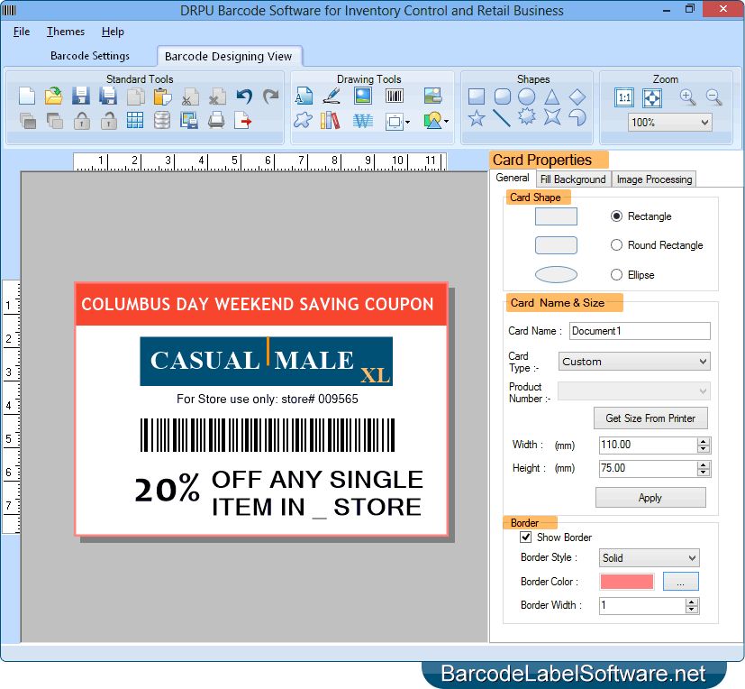Click the pink Border Color swatch

[x=627, y=582]
